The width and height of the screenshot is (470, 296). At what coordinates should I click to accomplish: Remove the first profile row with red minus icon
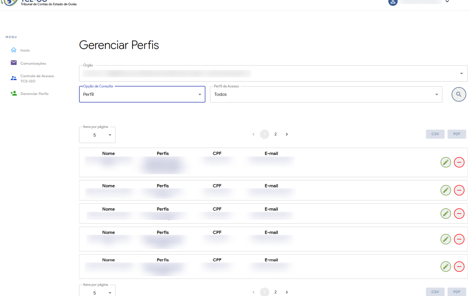click(x=459, y=162)
